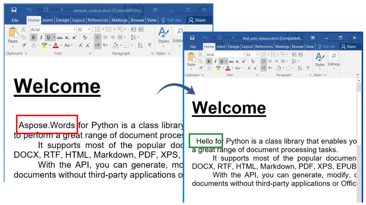366x205 pixels.
Task: Select the Subscript icon
Action: 237,61
